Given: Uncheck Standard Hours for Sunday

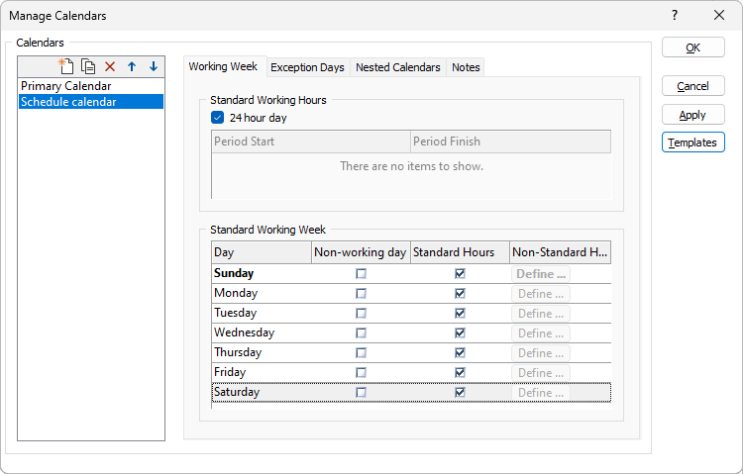Looking at the screenshot, I should pos(460,274).
